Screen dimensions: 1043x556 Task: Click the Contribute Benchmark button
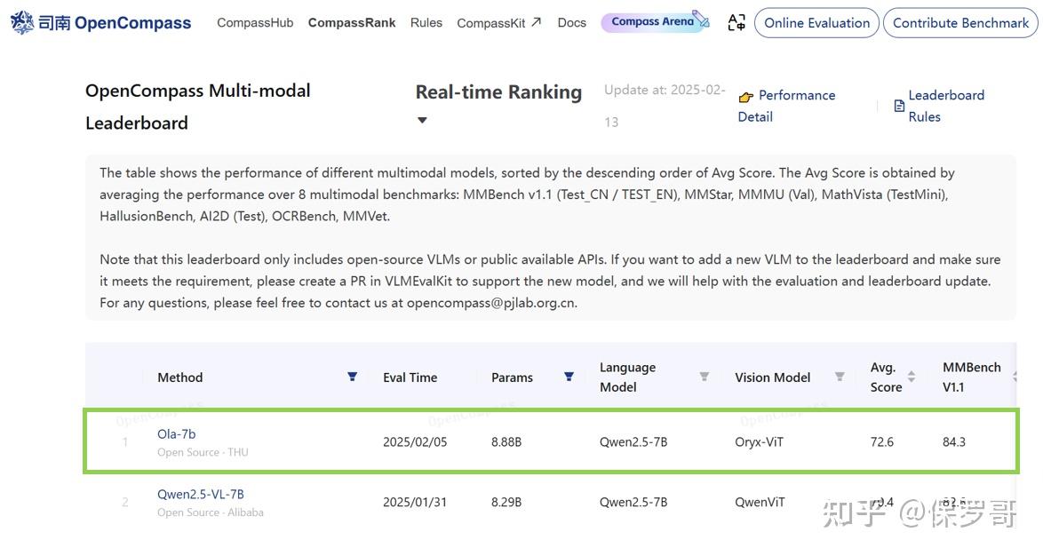coord(959,23)
